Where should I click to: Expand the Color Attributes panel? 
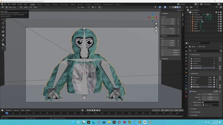click(196, 112)
